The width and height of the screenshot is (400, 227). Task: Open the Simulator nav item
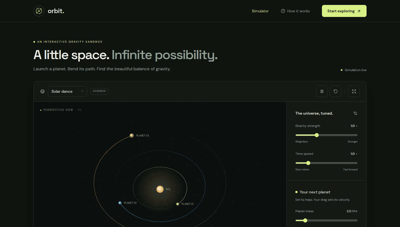(x=260, y=11)
